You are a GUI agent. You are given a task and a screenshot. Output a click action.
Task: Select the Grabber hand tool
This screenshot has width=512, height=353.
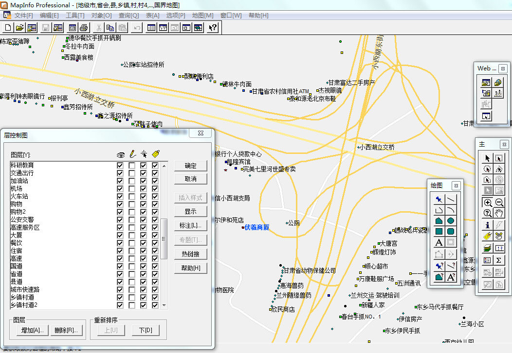click(x=499, y=213)
